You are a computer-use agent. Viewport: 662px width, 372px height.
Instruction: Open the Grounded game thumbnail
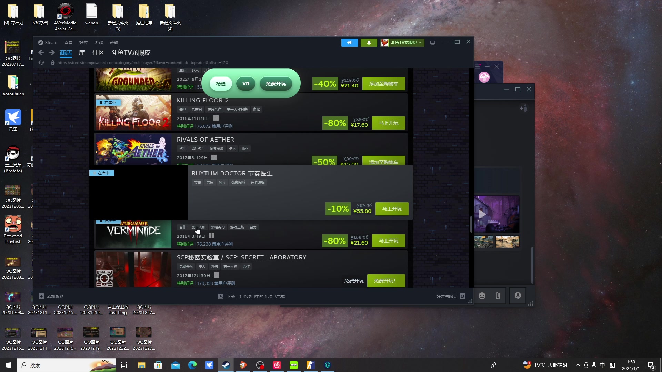[133, 79]
